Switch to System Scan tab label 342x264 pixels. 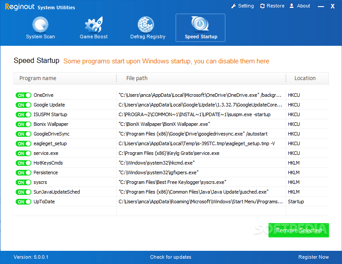click(40, 37)
